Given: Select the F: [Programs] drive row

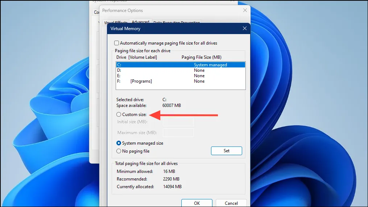Looking at the screenshot, I should coord(181,81).
